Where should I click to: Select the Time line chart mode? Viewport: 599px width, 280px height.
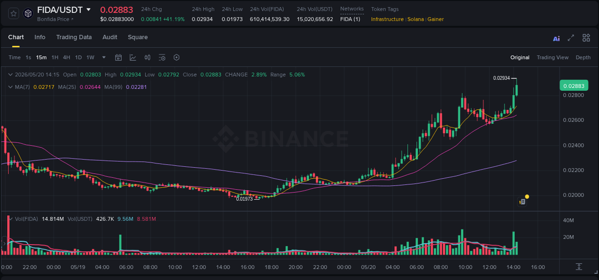[x=14, y=57]
